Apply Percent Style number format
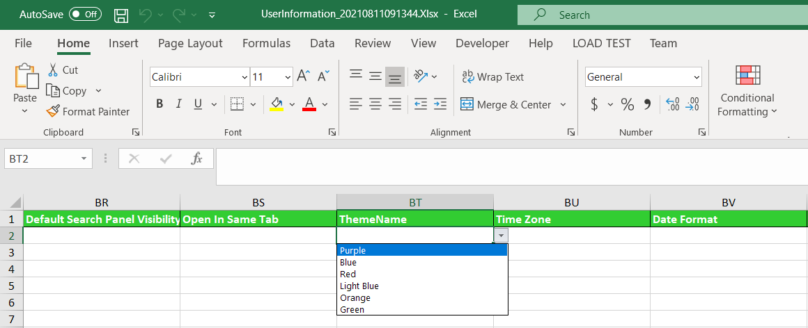Viewport: 808px width, 328px height. click(x=628, y=104)
